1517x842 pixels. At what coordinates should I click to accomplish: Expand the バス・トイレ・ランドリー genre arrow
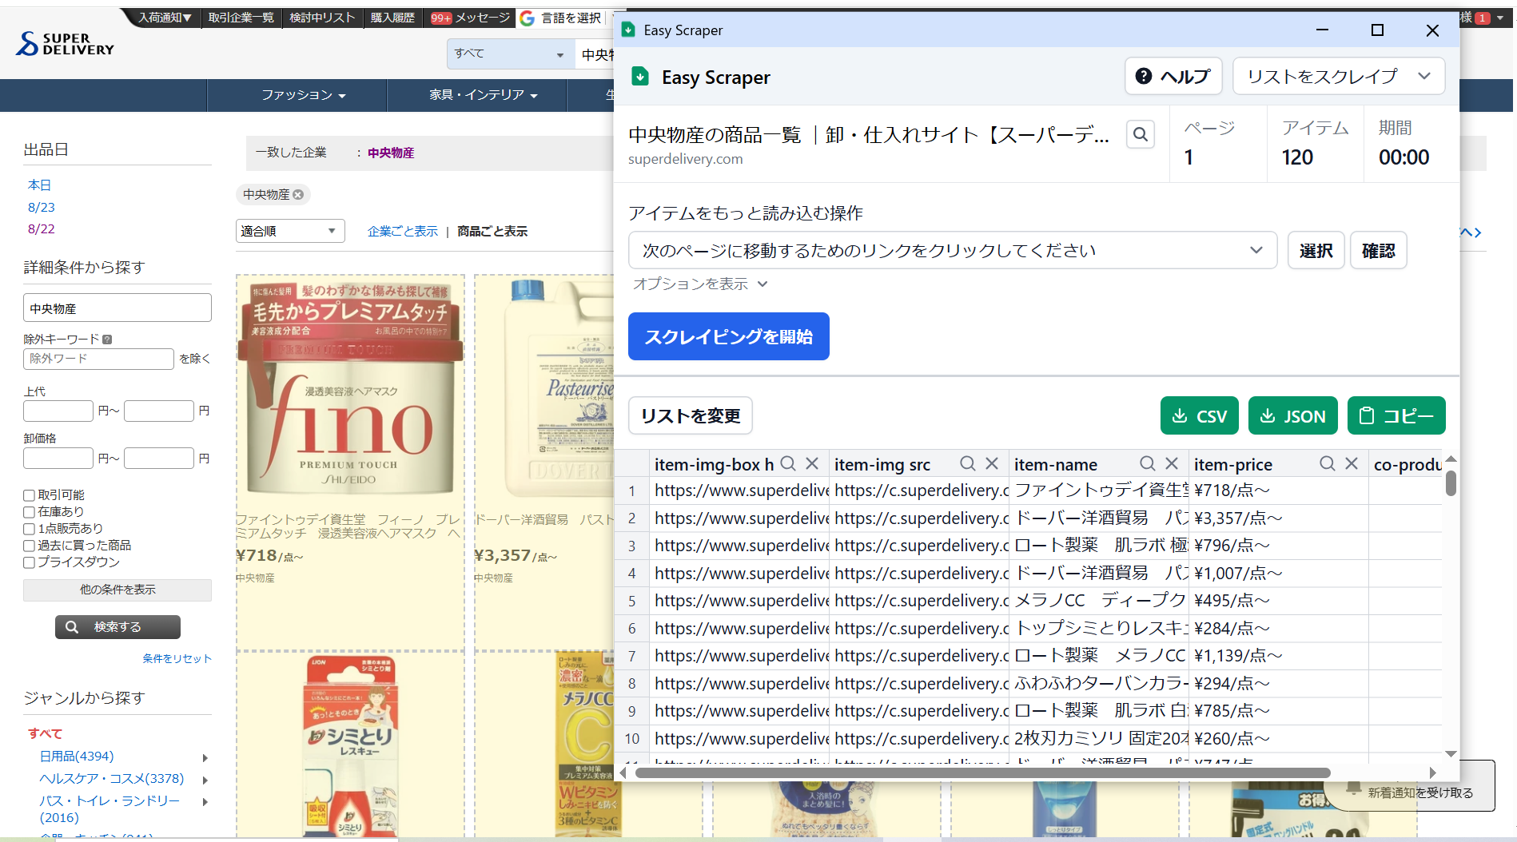coord(205,801)
